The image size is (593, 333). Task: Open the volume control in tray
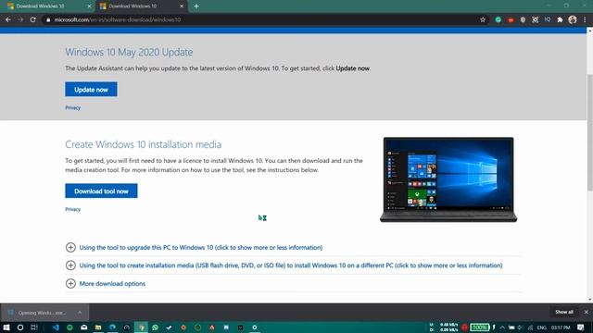click(520, 327)
